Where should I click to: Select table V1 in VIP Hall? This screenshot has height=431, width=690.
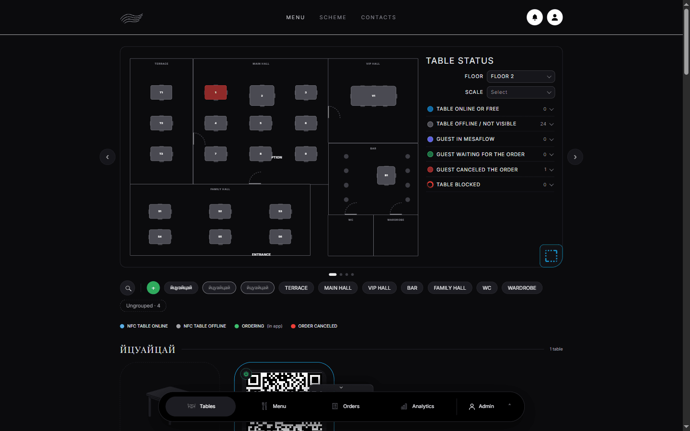[374, 96]
